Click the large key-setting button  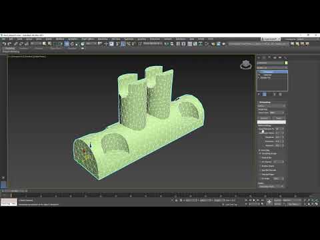269,202
